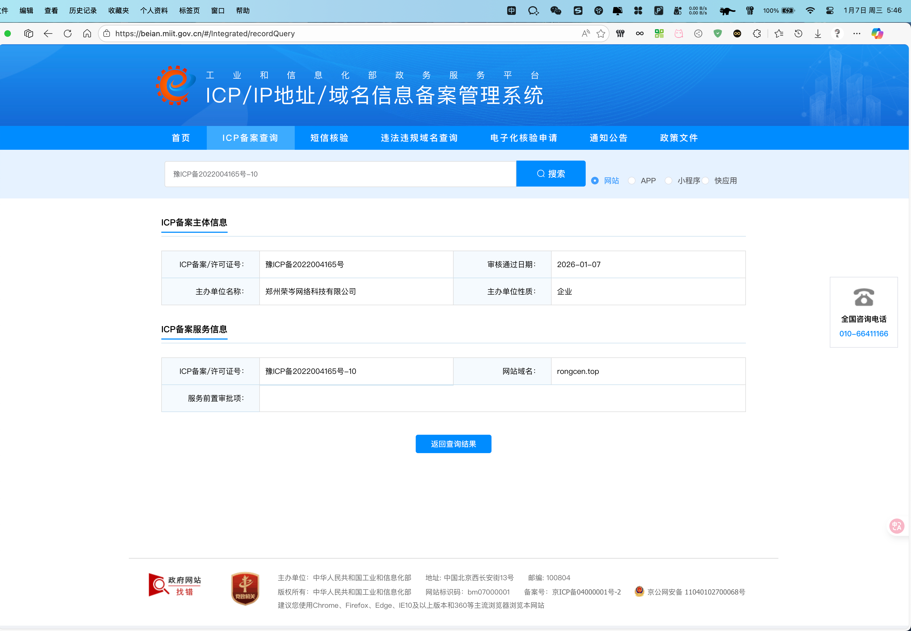
Task: Switch to the 短信核验 navigation tab
Action: (x=329, y=138)
